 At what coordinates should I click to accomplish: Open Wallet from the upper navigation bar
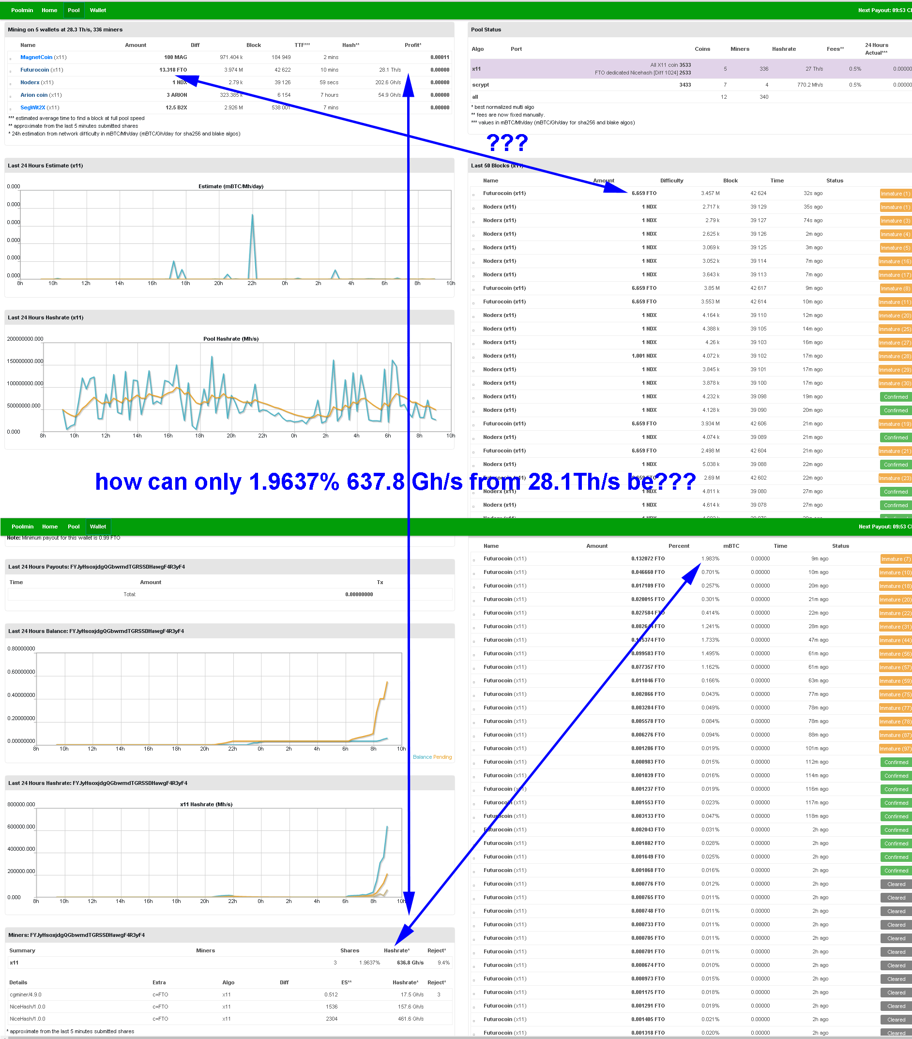click(x=98, y=10)
